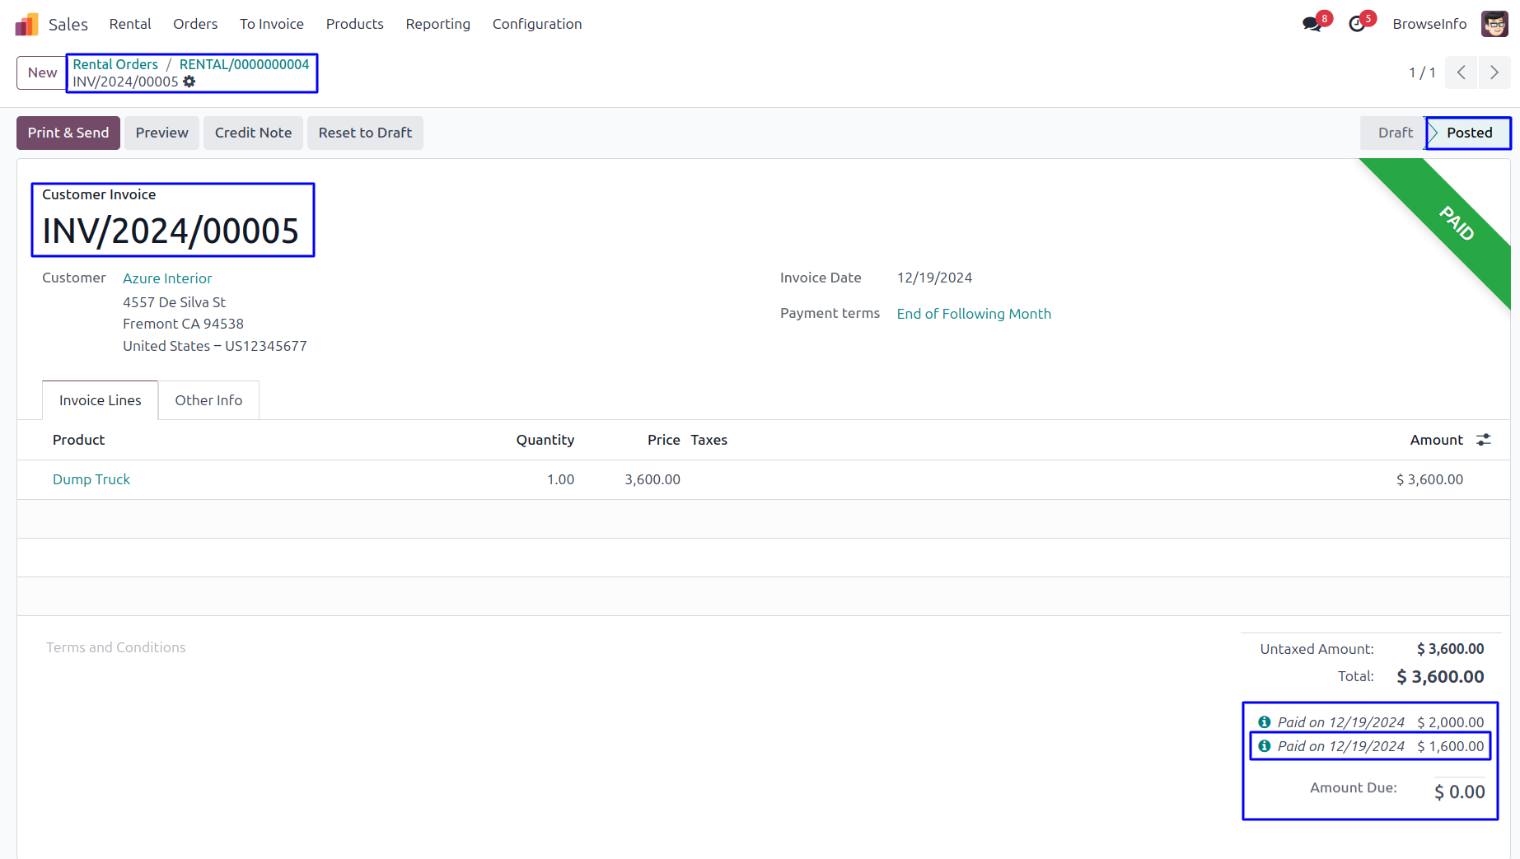
Task: Select the Posted status stage
Action: tap(1468, 133)
